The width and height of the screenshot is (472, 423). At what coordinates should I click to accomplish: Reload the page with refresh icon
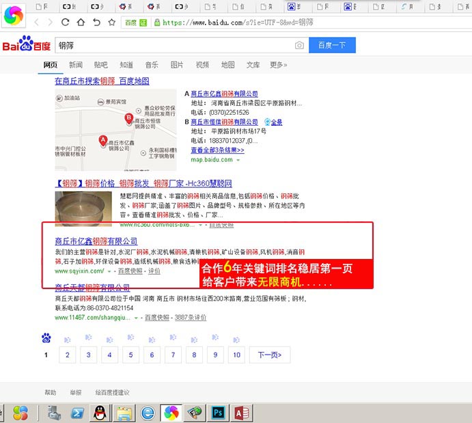(x=66, y=22)
